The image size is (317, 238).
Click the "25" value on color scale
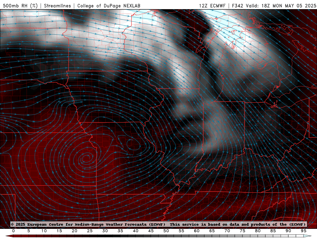(90, 231)
